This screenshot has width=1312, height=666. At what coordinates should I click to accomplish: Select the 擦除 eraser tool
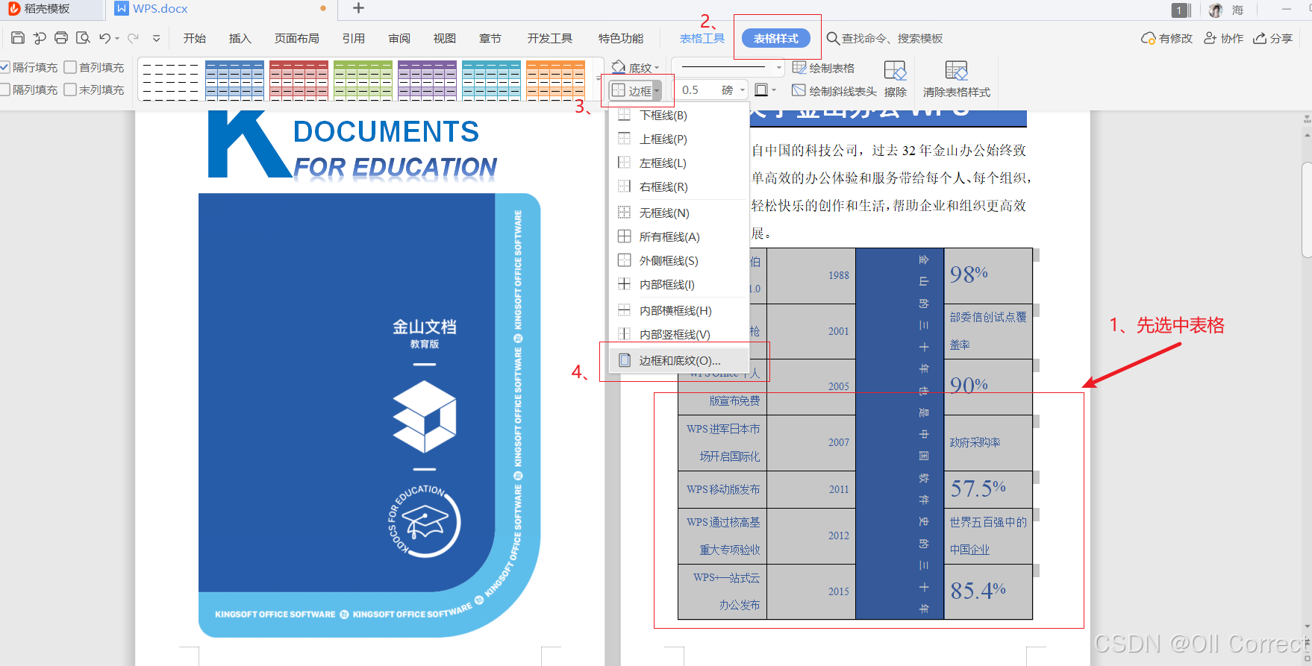pos(895,79)
